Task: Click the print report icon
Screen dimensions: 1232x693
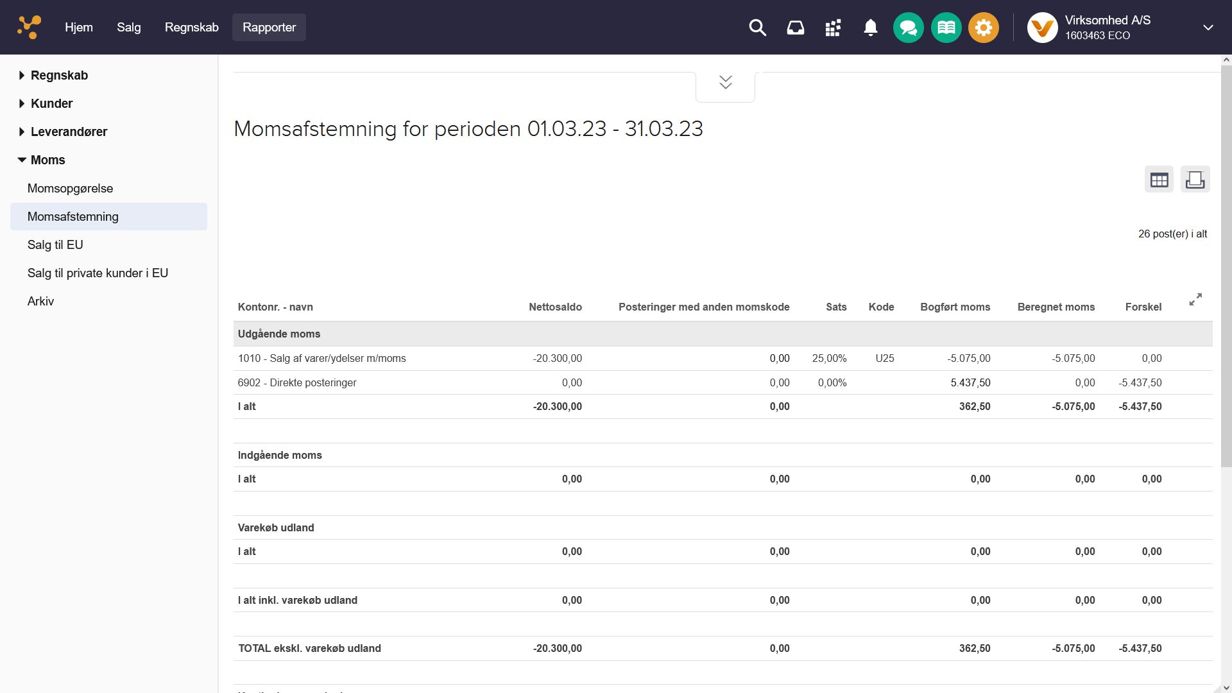Action: 1195,180
